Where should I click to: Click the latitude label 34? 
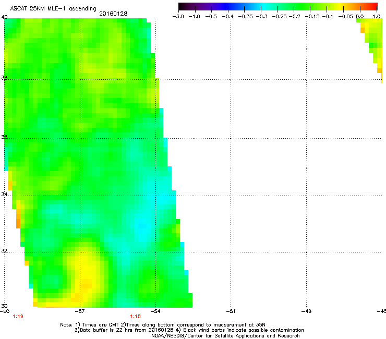pyautogui.click(x=4, y=195)
